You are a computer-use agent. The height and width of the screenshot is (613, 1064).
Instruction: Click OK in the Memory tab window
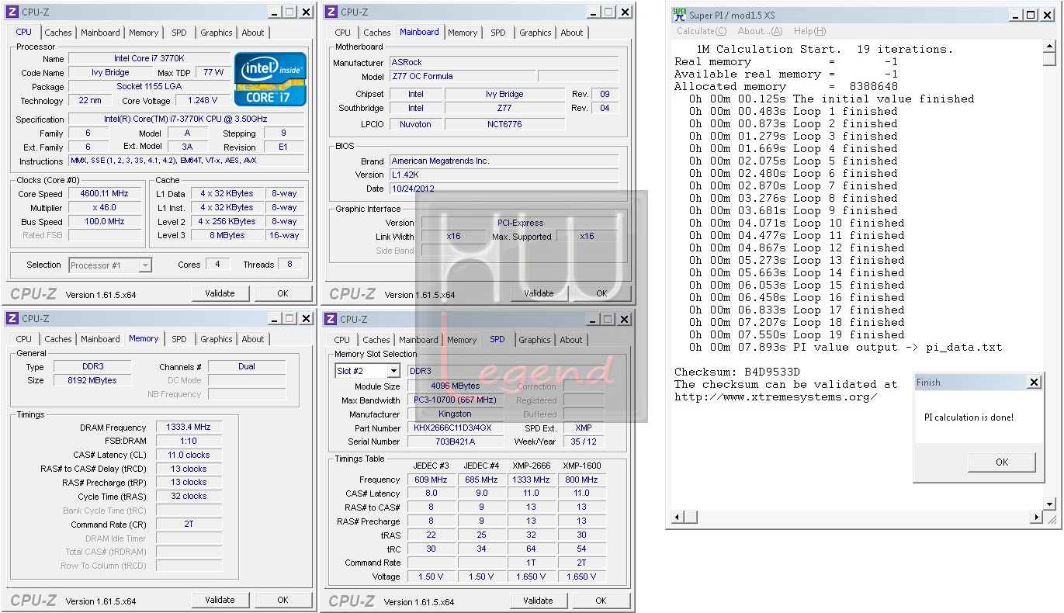click(282, 600)
